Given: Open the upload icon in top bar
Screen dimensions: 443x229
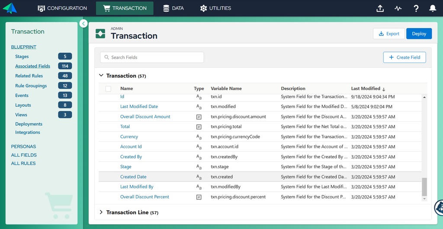Looking at the screenshot, I should pos(380,9).
